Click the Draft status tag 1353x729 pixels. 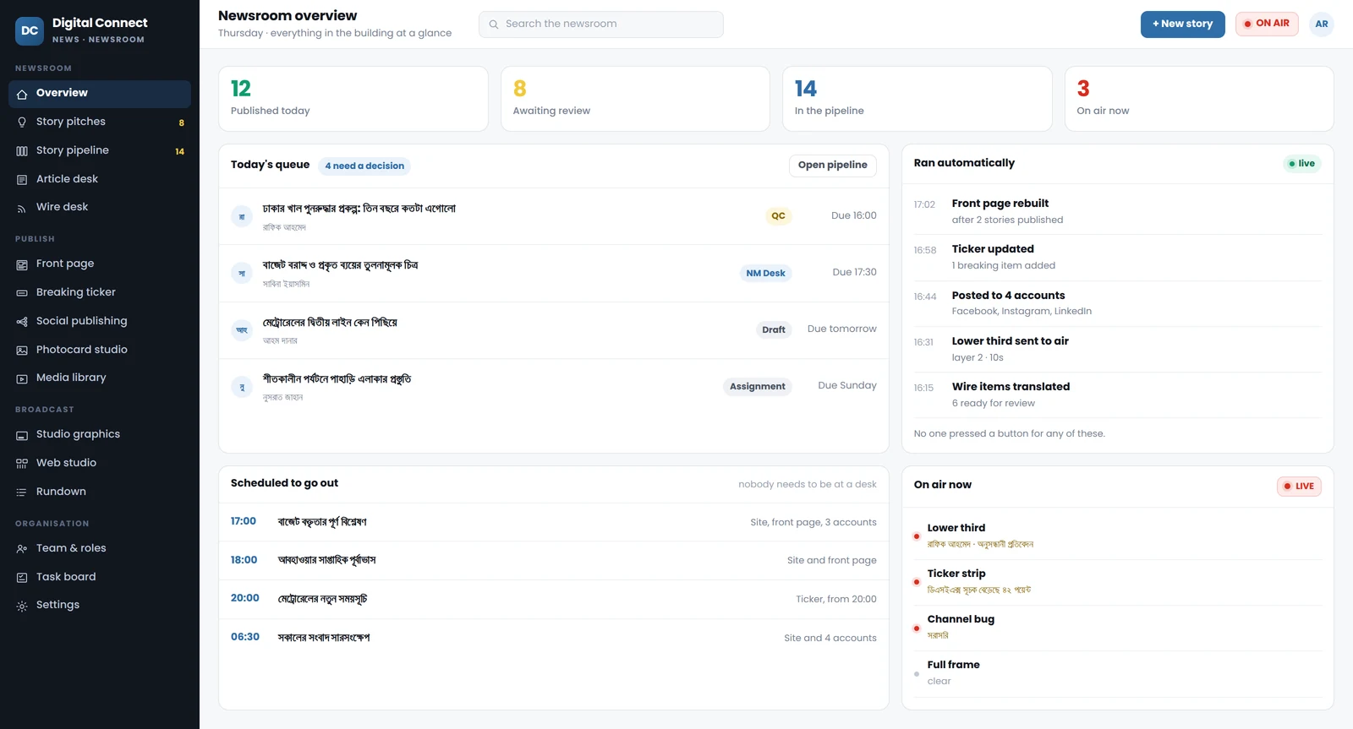pyautogui.click(x=773, y=330)
